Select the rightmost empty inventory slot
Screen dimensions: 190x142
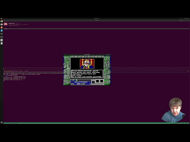coord(102,81)
